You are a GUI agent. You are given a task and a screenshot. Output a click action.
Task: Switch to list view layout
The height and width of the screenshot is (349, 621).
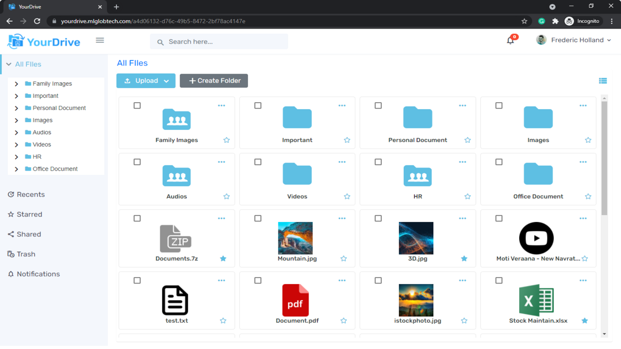(x=603, y=80)
